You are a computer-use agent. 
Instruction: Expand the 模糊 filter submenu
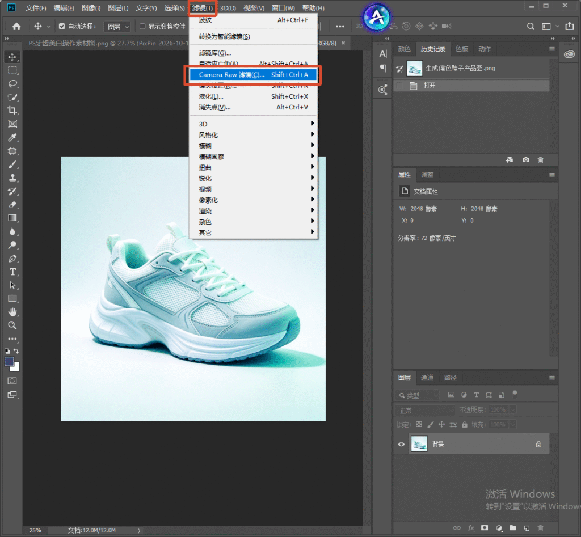click(254, 146)
